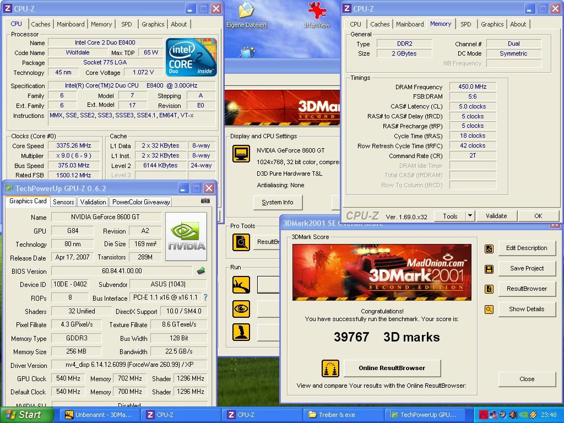Switch to Mainboard tab in left CPU-Z
This screenshot has width=564, height=423.
[x=70, y=24]
